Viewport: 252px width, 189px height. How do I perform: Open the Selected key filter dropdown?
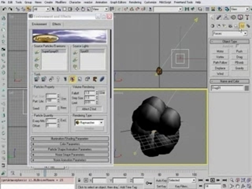(x=182, y=180)
